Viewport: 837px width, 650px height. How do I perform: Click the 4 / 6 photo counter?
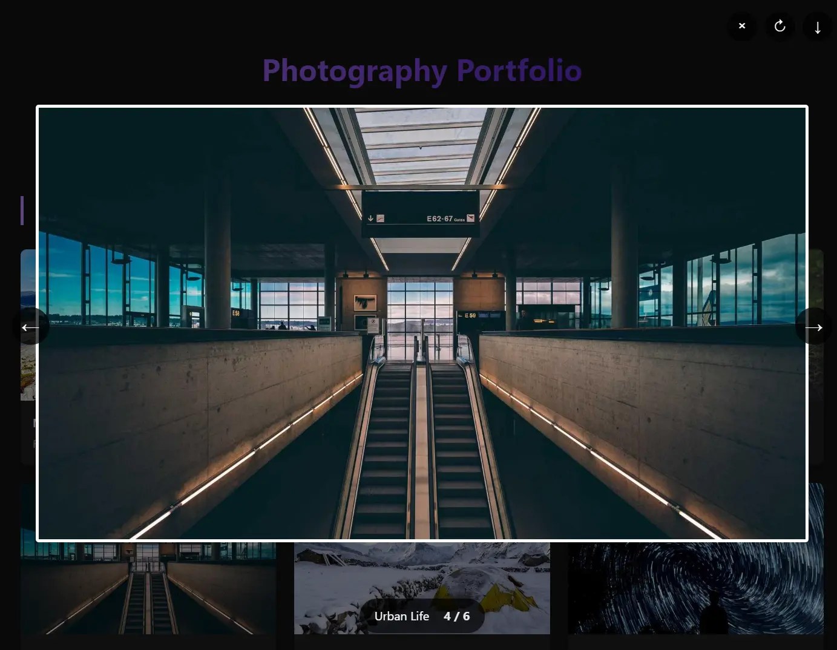(x=457, y=616)
